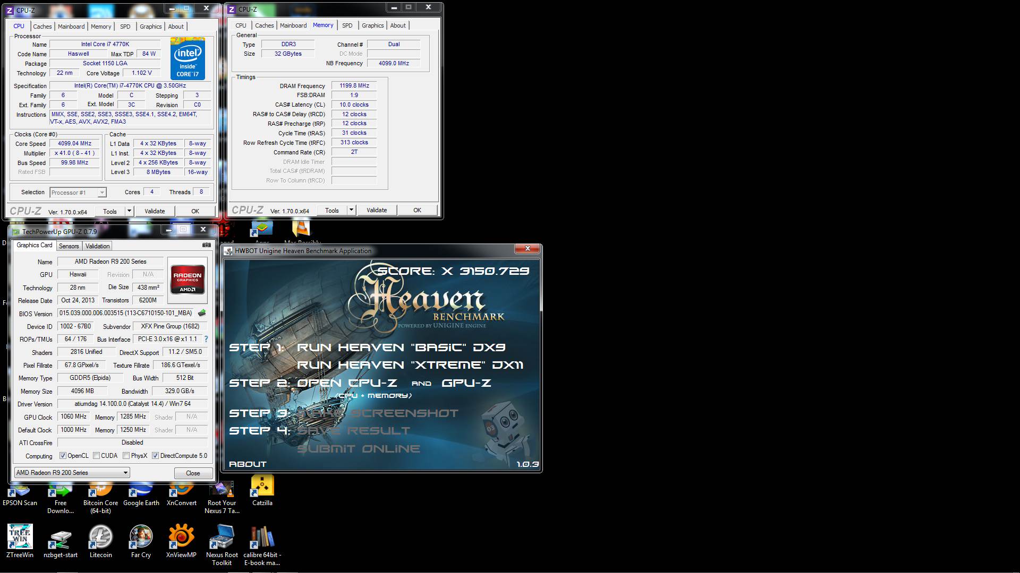Run Heaven "Xtreme" DX11 benchmark
Screen dimensions: 1020x573
click(x=410, y=365)
